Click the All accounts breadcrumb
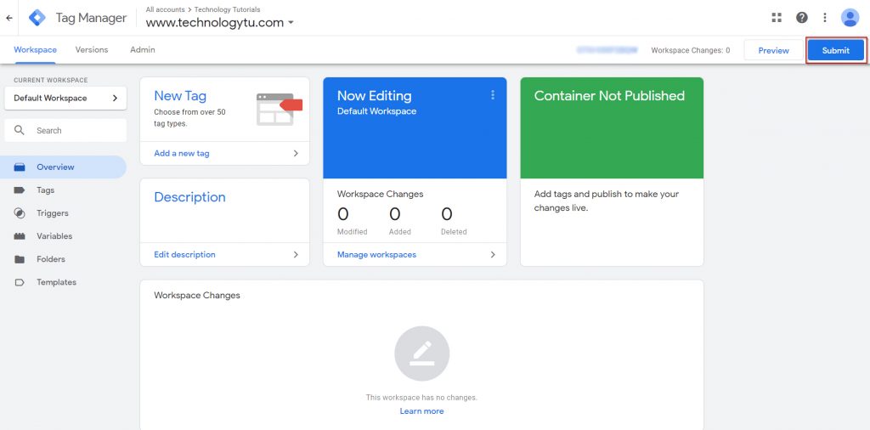Viewport: 870px width, 430px height. (x=166, y=9)
